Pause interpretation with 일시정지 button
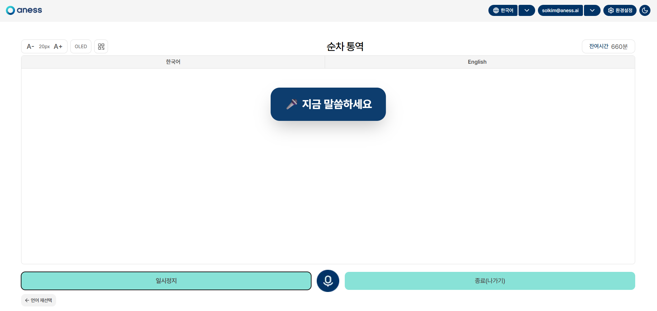657x311 pixels. 166,281
